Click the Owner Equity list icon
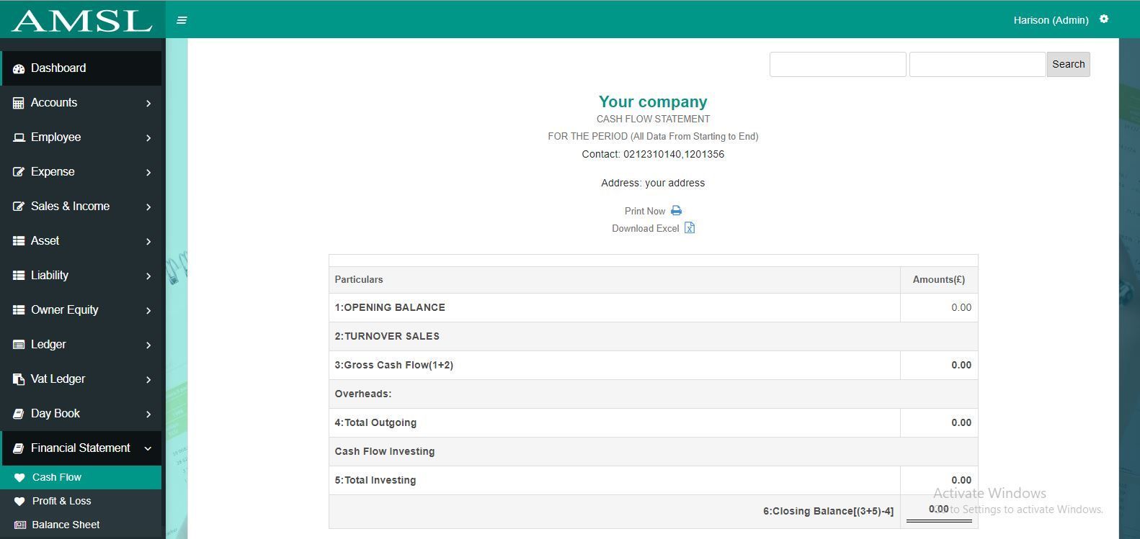1140x539 pixels. pos(19,310)
